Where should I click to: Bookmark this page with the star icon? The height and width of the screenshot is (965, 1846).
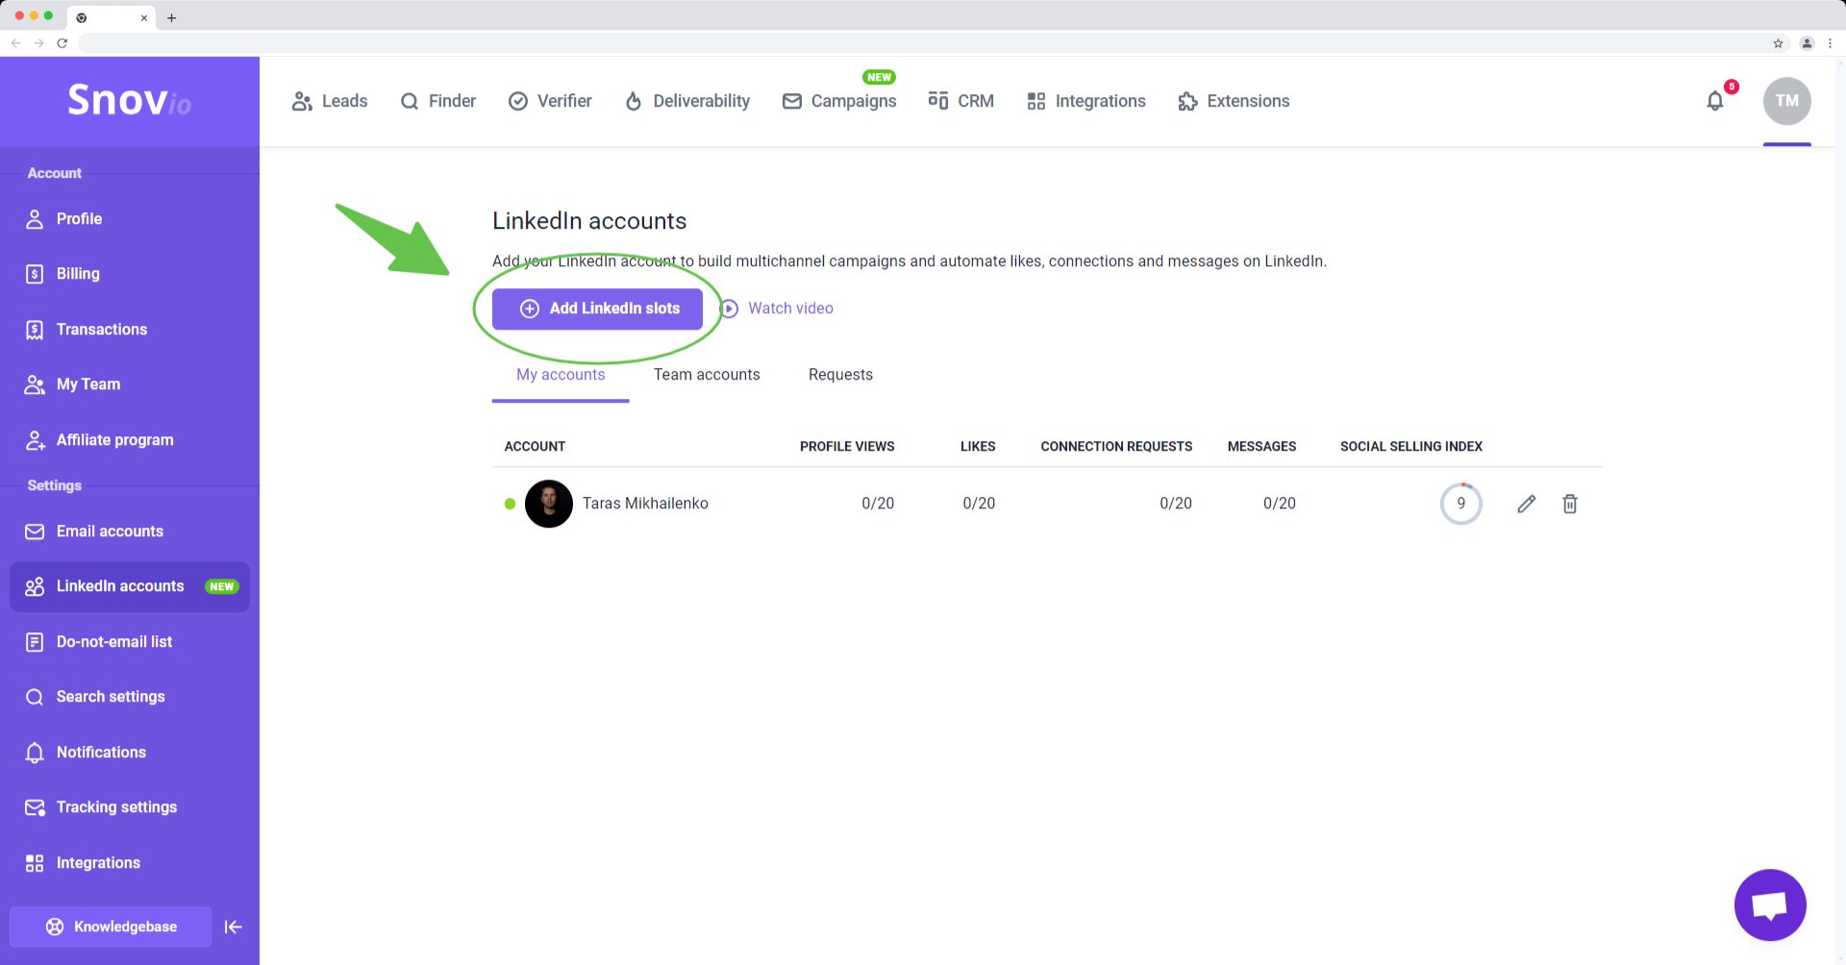click(1778, 43)
